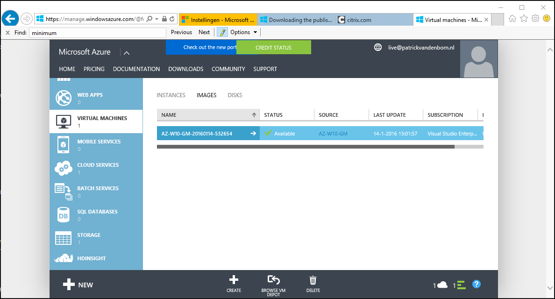This screenshot has height=299, width=555.
Task: Open HDInsight elephant icon in sidebar
Action: 64,258
